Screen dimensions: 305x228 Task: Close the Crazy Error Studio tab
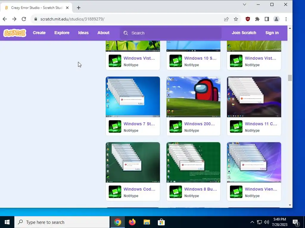[67, 8]
